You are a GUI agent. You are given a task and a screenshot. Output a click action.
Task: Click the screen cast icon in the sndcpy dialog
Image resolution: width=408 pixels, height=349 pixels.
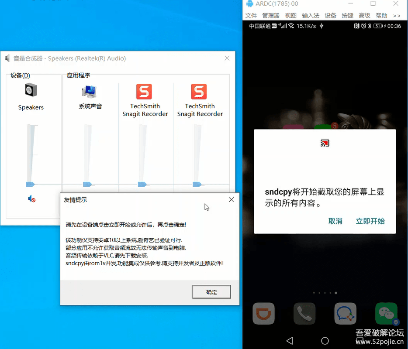point(324,143)
